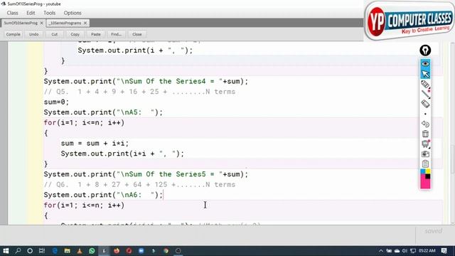Screen dimensions: 455x256
Task: Click the Series4 print statement line
Action: tap(146, 81)
